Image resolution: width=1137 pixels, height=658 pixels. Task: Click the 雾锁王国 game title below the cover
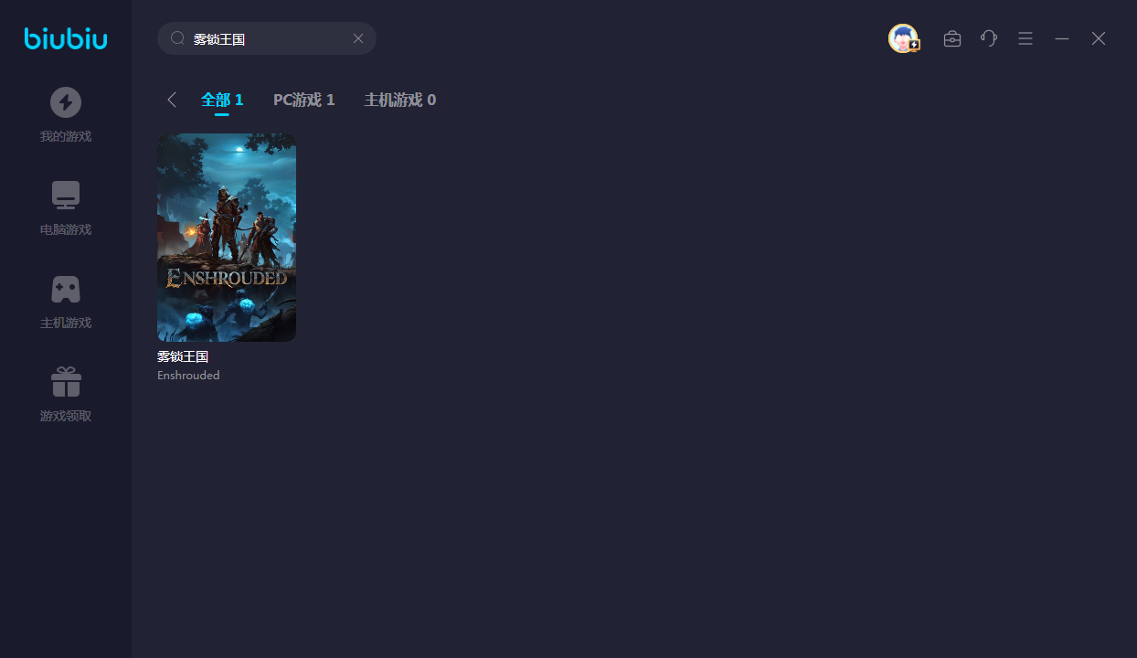[x=183, y=356]
